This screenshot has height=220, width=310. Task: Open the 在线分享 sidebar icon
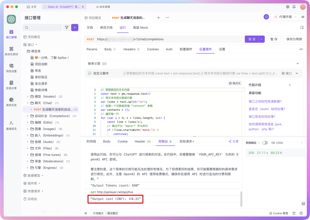[11, 85]
